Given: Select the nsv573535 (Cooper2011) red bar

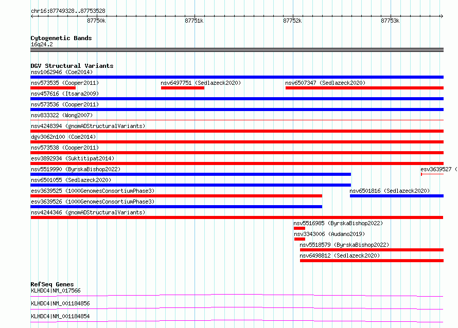Looking at the screenshot, I should (x=53, y=88).
